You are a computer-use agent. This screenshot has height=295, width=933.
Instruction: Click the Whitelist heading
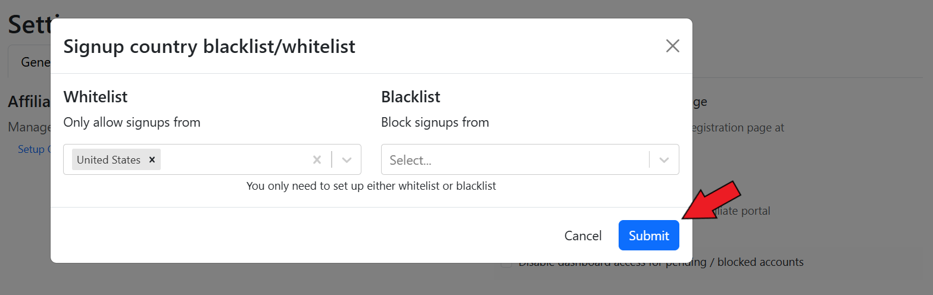(95, 96)
